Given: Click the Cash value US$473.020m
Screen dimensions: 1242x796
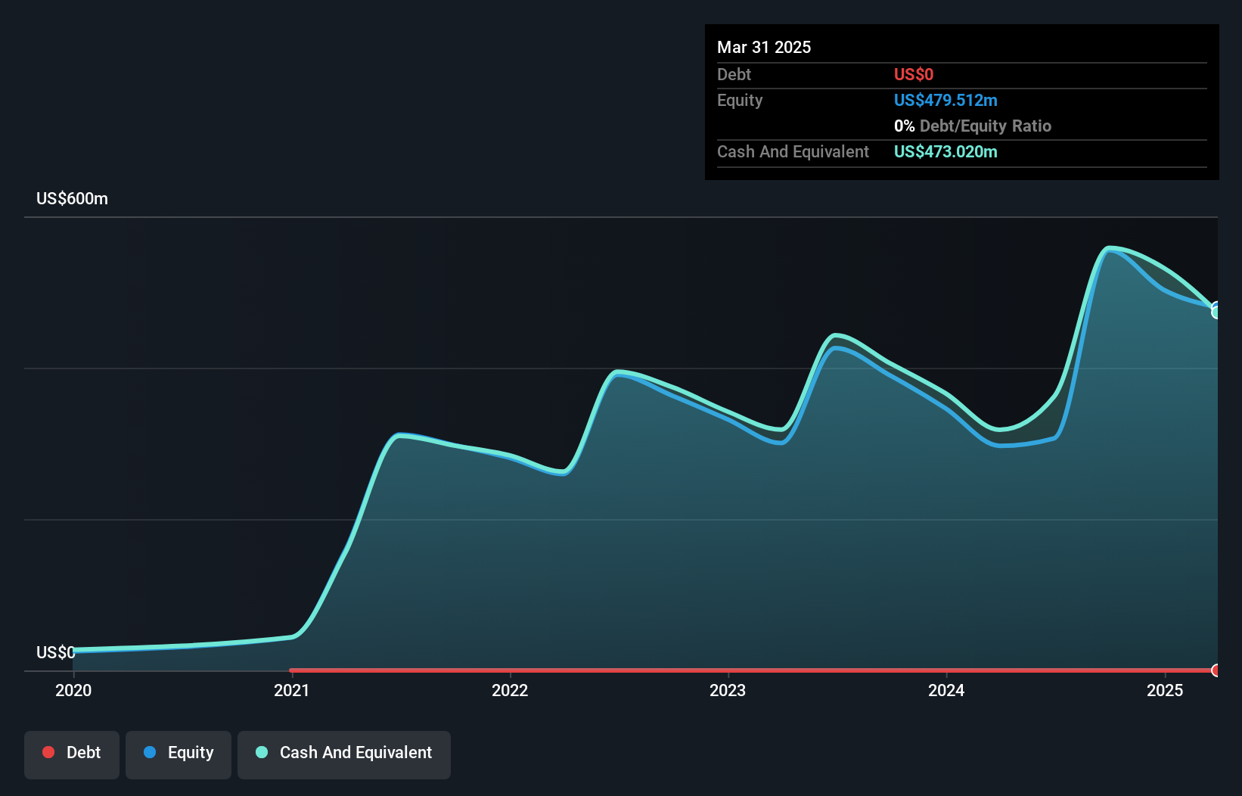Looking at the screenshot, I should pyautogui.click(x=945, y=151).
